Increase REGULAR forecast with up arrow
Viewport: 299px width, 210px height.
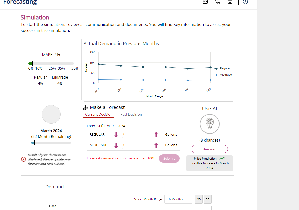click(x=156, y=135)
